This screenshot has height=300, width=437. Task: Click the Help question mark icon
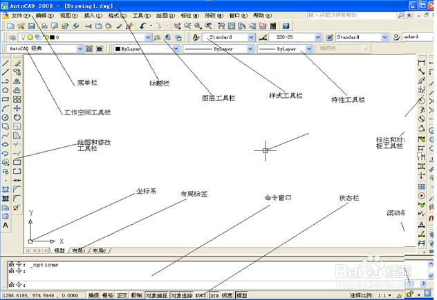[286, 26]
